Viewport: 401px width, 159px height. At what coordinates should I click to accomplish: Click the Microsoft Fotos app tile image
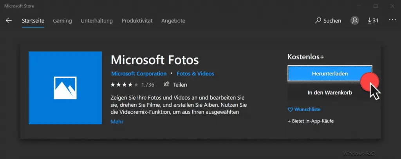(x=65, y=88)
